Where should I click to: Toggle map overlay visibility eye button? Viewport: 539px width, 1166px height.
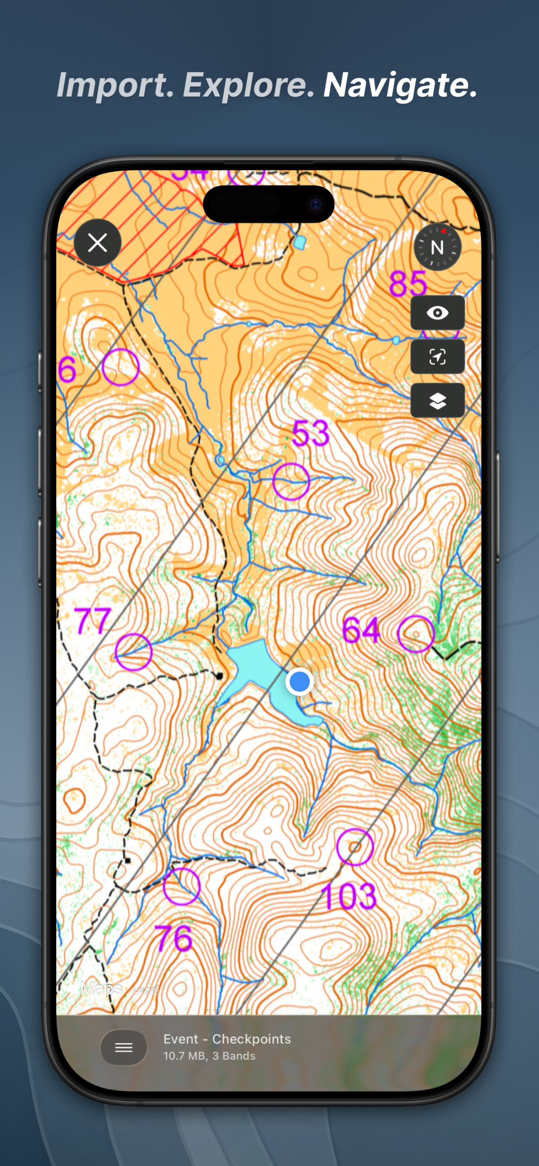tap(437, 313)
